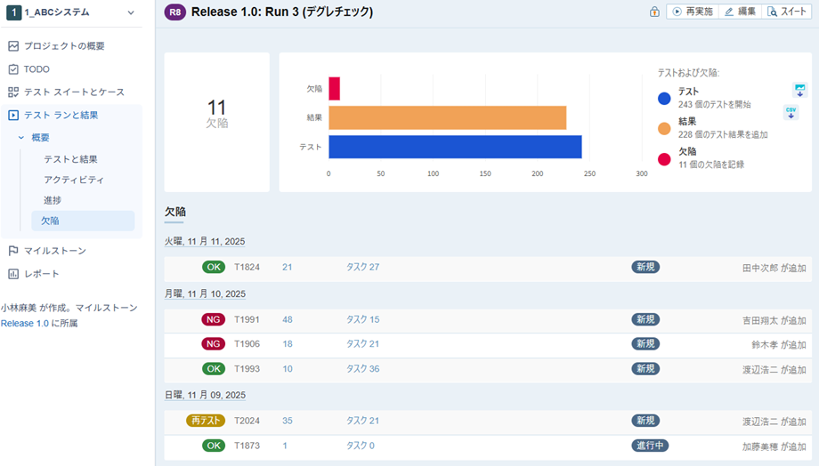This screenshot has height=466, width=819.
Task: Download the chart as an image
Action: coord(799,91)
